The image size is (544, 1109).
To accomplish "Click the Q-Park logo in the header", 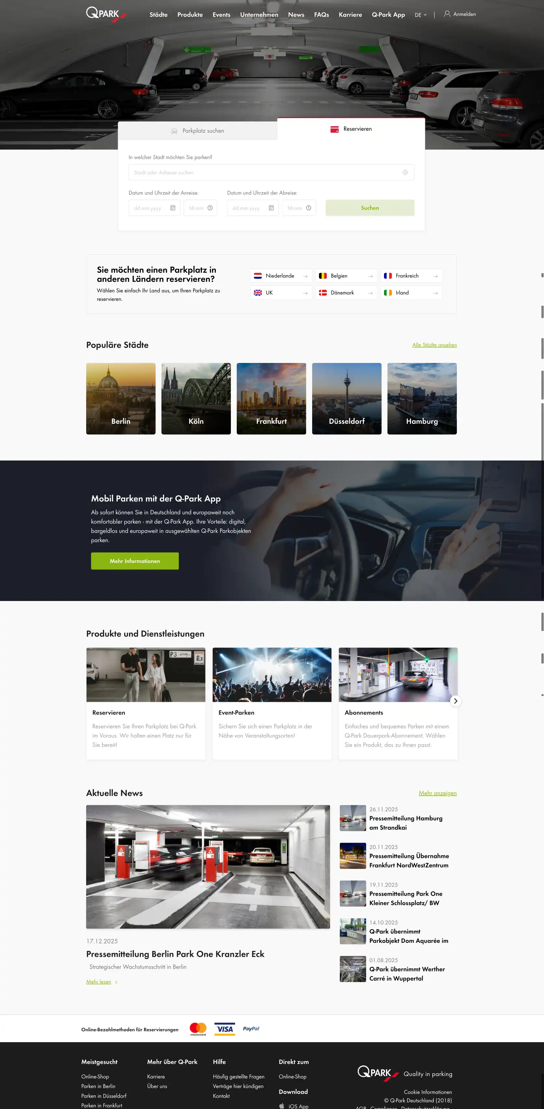I will point(106,14).
